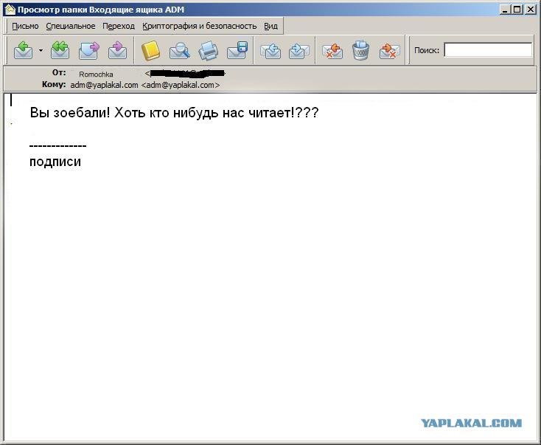
Task: Click the sender name Romochka
Action: pyautogui.click(x=96, y=75)
